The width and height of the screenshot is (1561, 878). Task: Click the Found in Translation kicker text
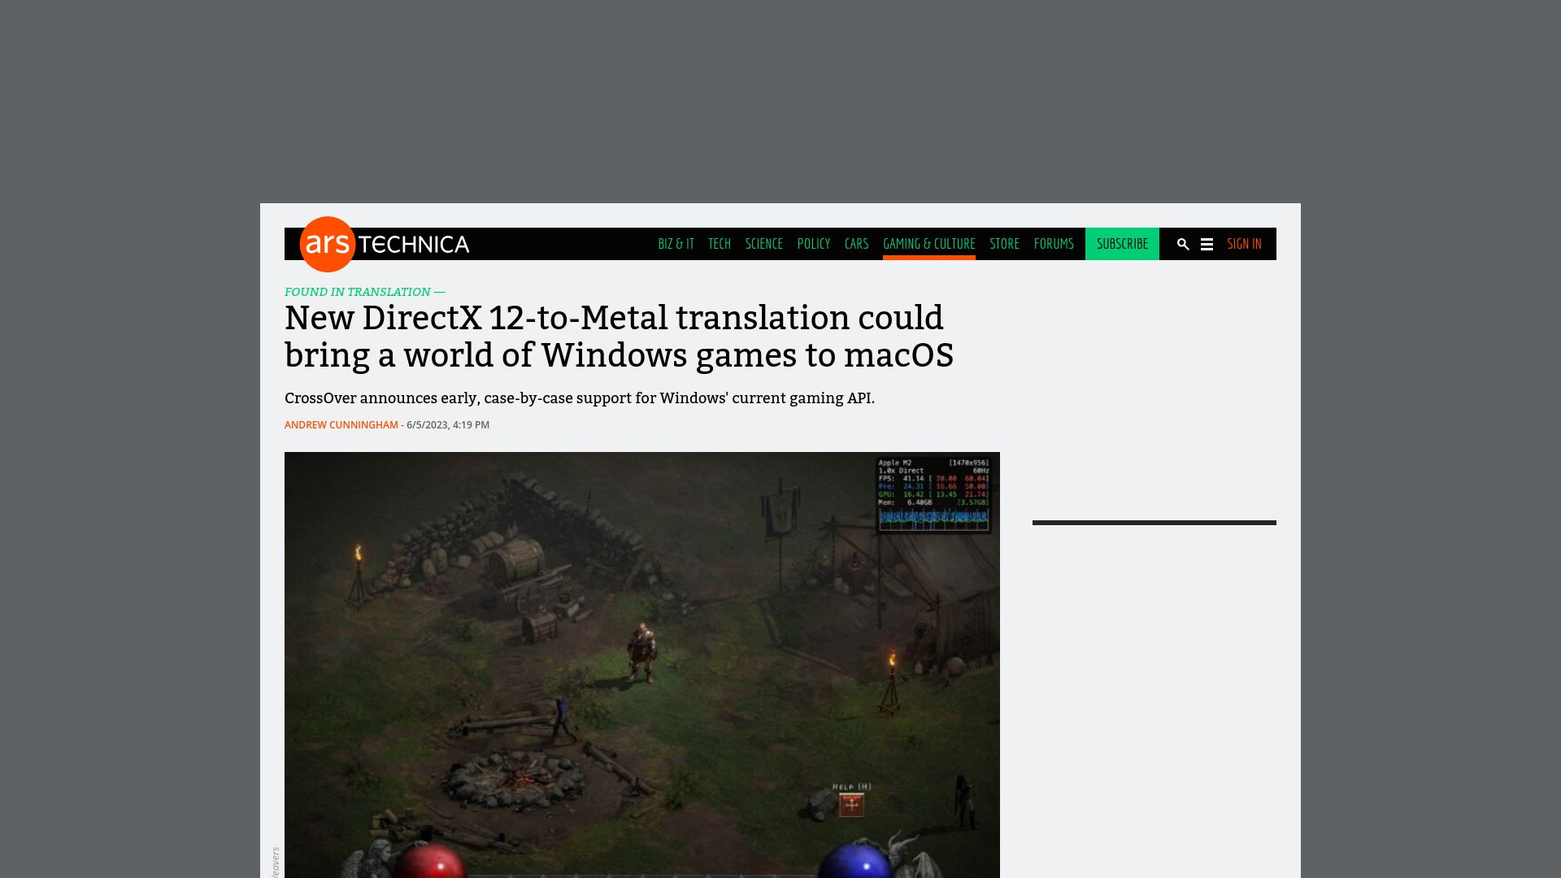(x=365, y=292)
